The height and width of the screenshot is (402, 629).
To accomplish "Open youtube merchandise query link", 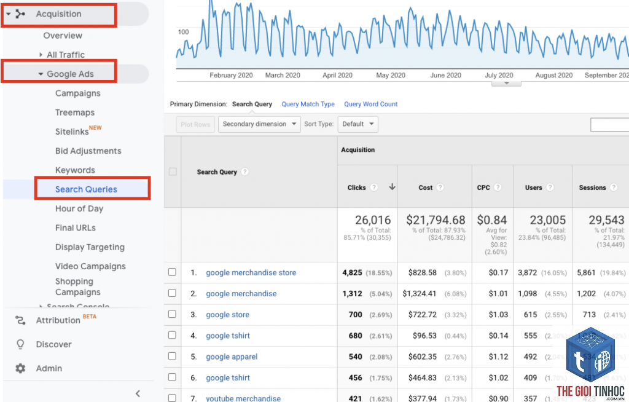I will pos(243,398).
